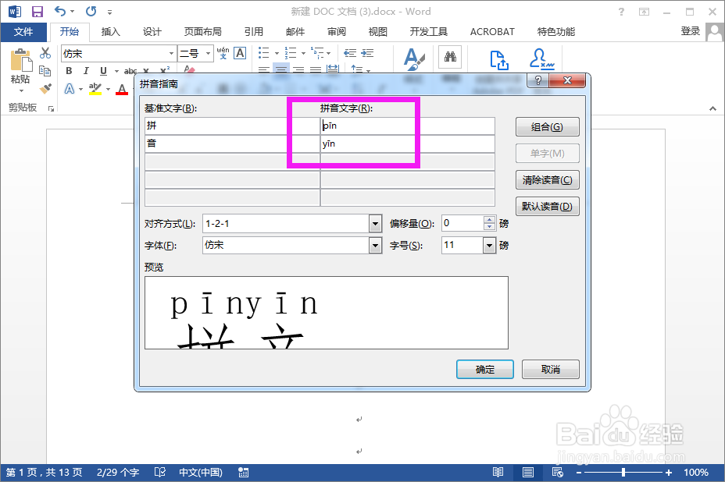Click the Character Border icon
The width and height of the screenshot is (725, 482).
click(x=240, y=53)
